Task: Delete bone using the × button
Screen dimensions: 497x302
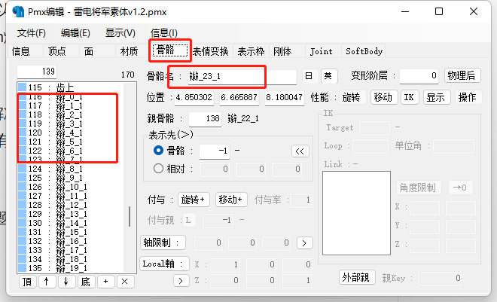Action: pyautogui.click(x=125, y=282)
